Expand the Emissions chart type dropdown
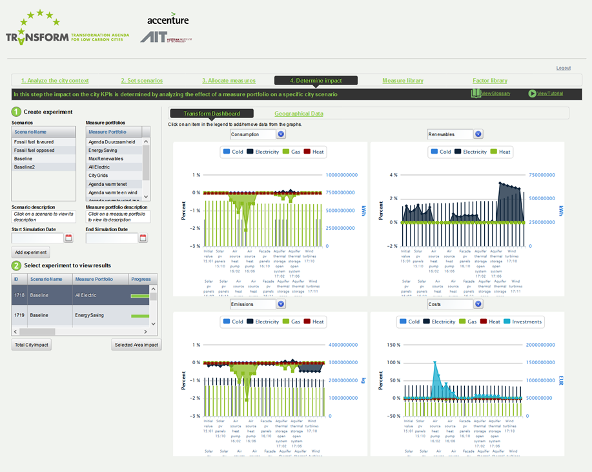 [x=281, y=303]
